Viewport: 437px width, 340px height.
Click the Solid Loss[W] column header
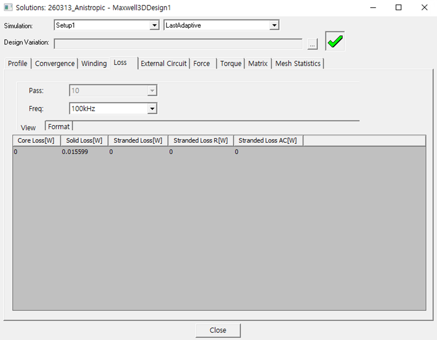[x=84, y=140]
